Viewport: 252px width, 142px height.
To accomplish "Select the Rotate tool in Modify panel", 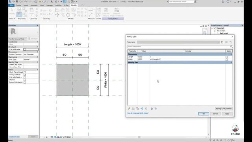I will click(x=68, y=15).
